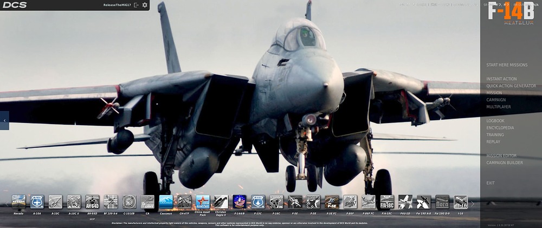Select the F-86F Sabre module icon
The height and width of the screenshot is (228, 542).
pyautogui.click(x=350, y=202)
